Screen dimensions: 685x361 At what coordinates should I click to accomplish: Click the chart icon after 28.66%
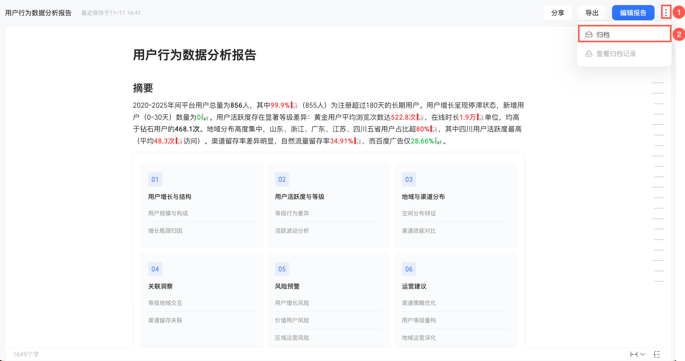pyautogui.click(x=438, y=141)
